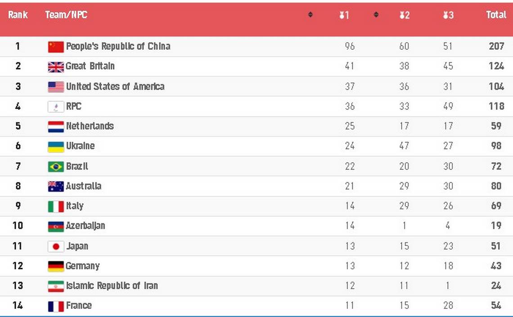Click the Islamic Republic of Iran flag
Screen dimensions: 513x317
point(56,286)
